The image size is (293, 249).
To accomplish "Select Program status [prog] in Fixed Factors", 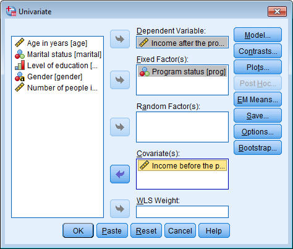I will (182, 72).
